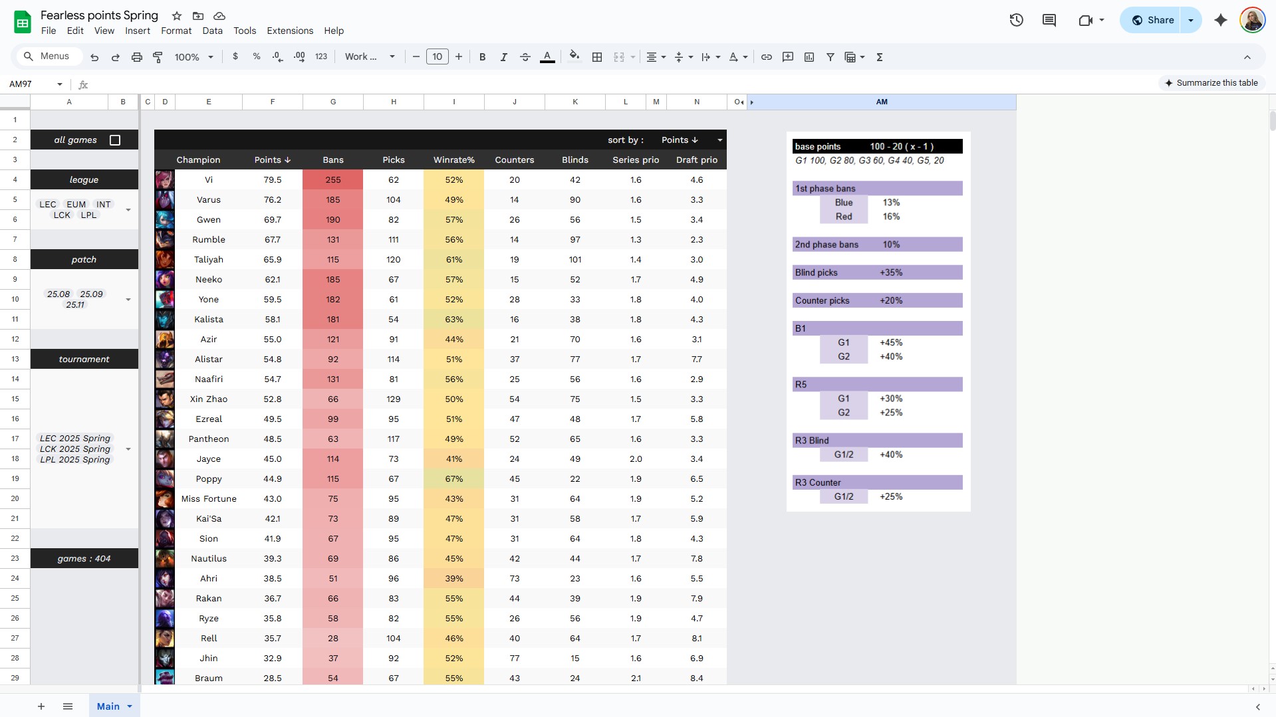Open the Main sheet tab menu arrow
1276x717 pixels.
point(130,706)
